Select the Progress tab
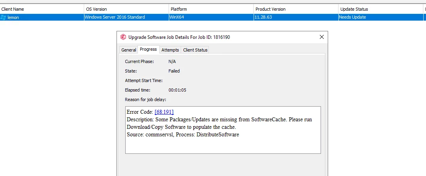The image size is (426, 176). click(148, 50)
